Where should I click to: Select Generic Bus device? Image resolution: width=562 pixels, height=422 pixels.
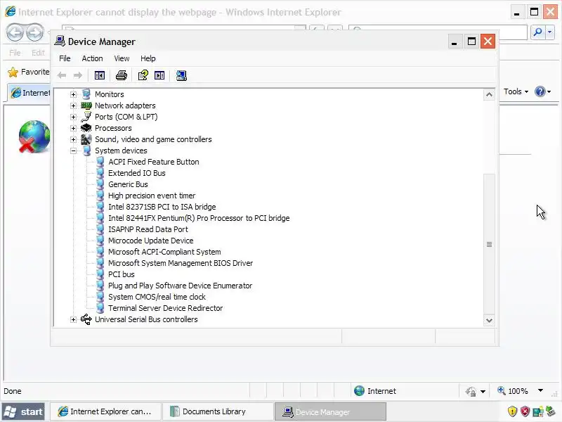(x=128, y=184)
